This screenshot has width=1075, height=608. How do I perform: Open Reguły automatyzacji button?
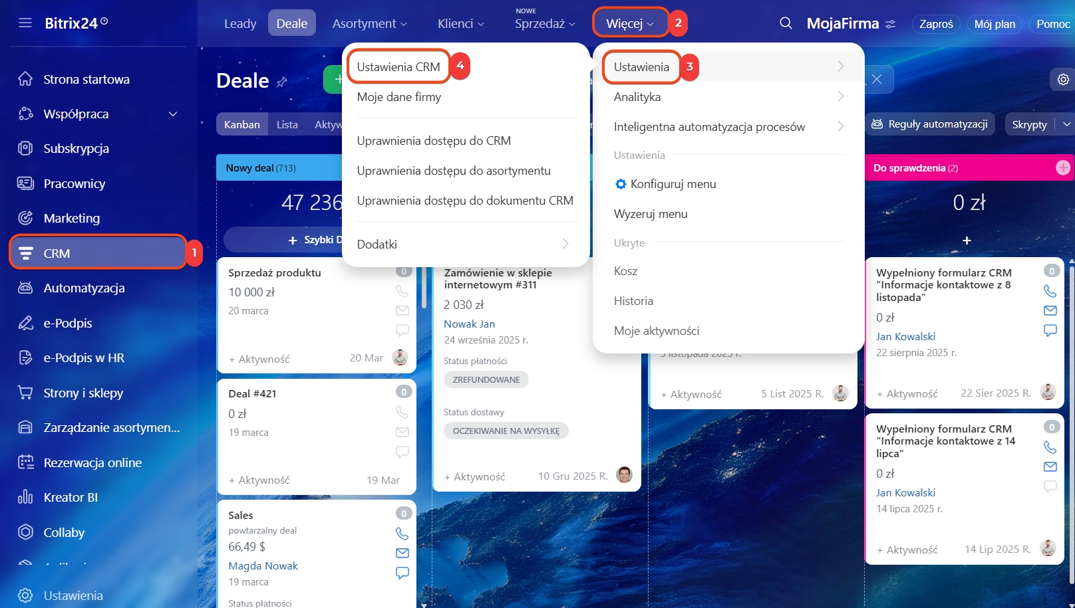pos(929,124)
